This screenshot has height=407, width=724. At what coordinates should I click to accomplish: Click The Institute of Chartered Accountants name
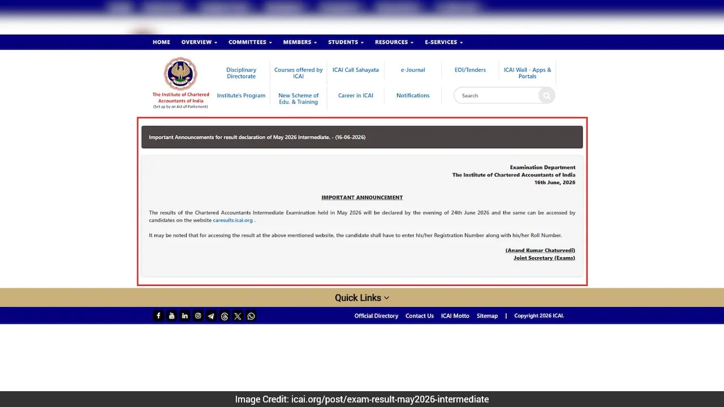pyautogui.click(x=180, y=98)
